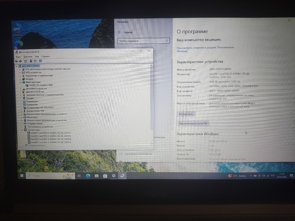Select the Мыши и иные указывающие устройства label

click(x=47, y=120)
